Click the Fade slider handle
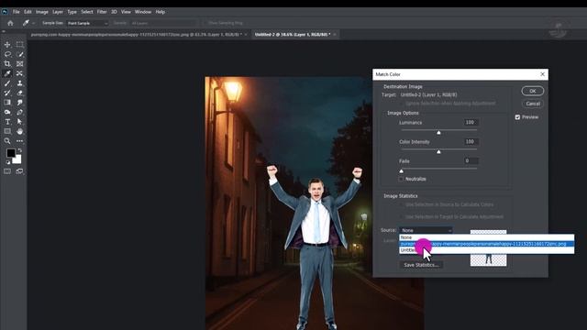This screenshot has width=587, height=330. tap(402, 171)
